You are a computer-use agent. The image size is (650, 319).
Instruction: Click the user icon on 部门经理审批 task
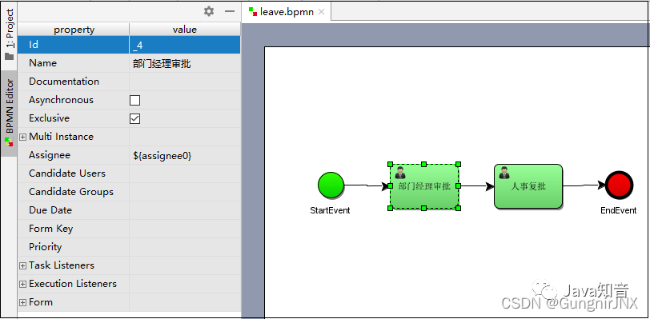pyautogui.click(x=400, y=173)
